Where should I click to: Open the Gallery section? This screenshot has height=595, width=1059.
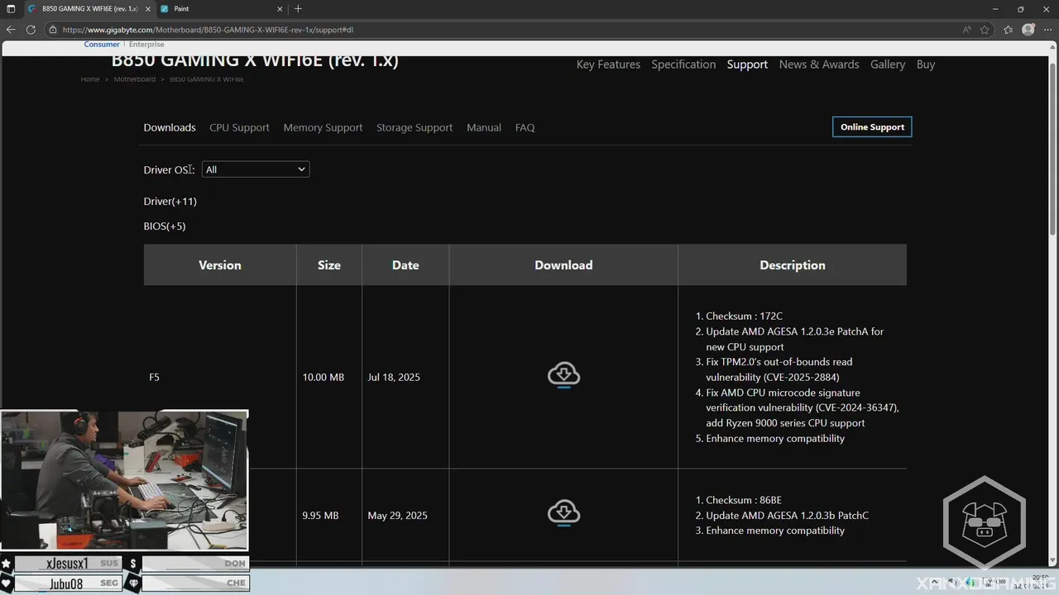pyautogui.click(x=888, y=64)
